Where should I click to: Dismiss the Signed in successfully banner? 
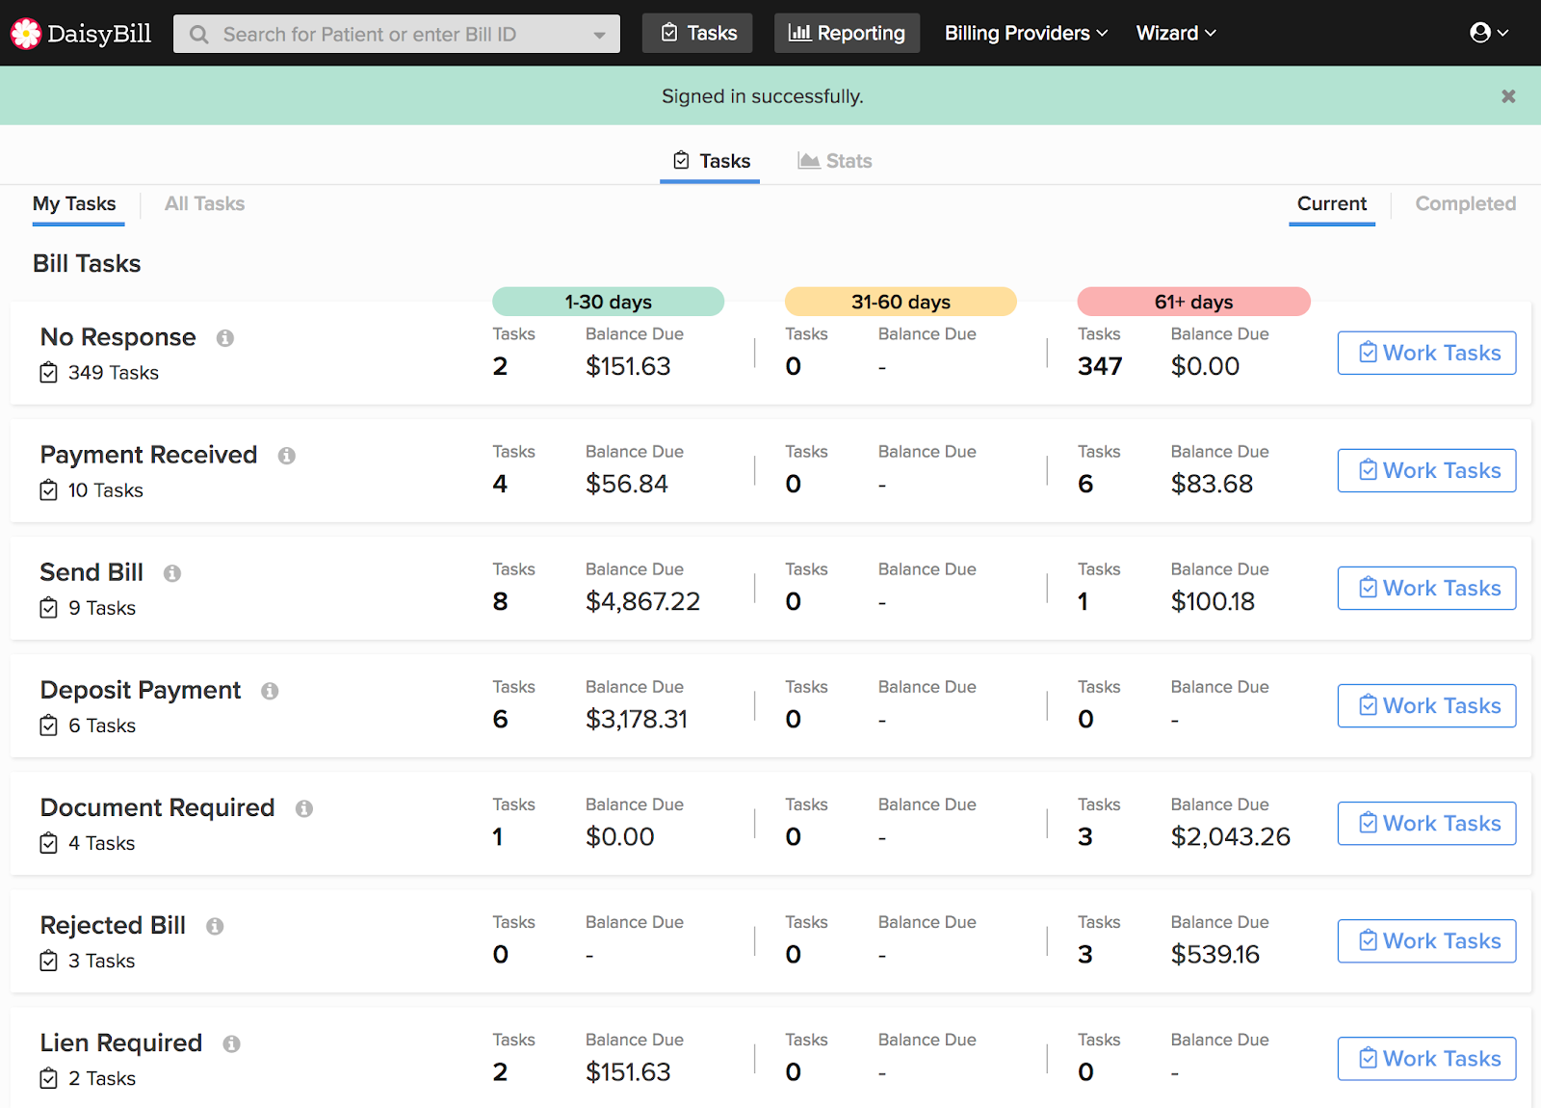[1508, 96]
